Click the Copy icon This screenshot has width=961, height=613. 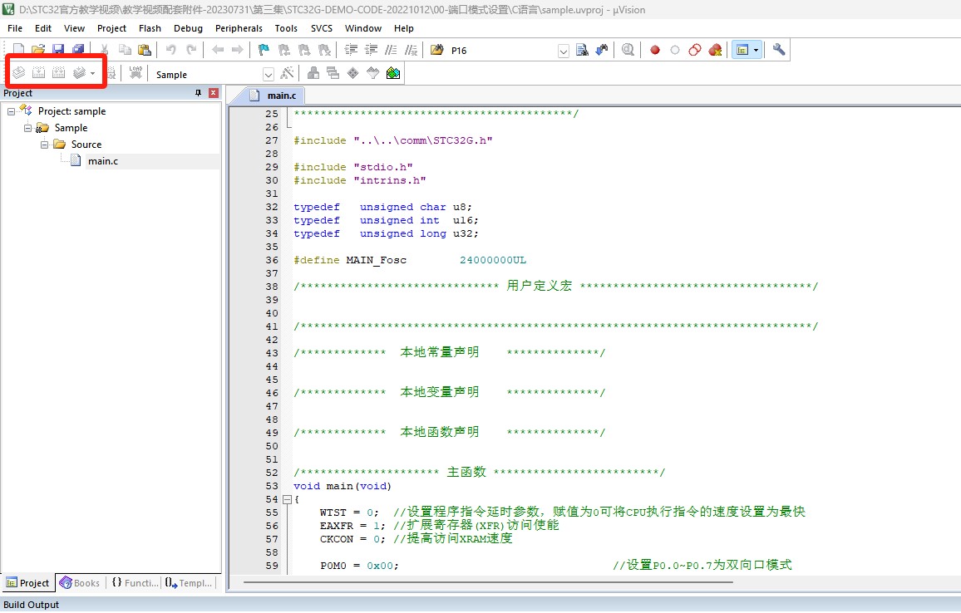[x=125, y=50]
